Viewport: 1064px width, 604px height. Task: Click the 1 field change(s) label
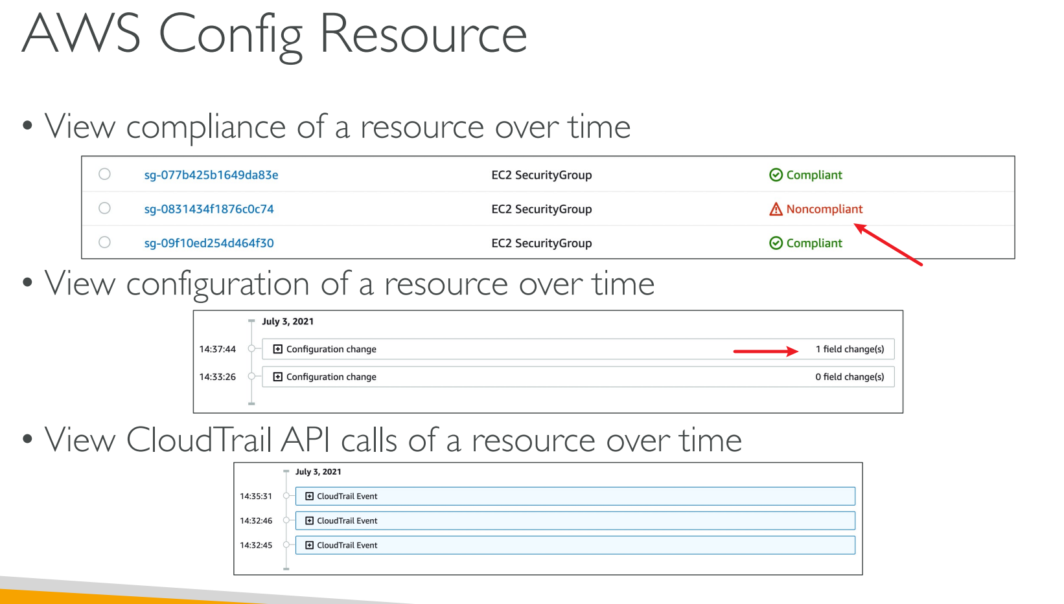point(850,349)
